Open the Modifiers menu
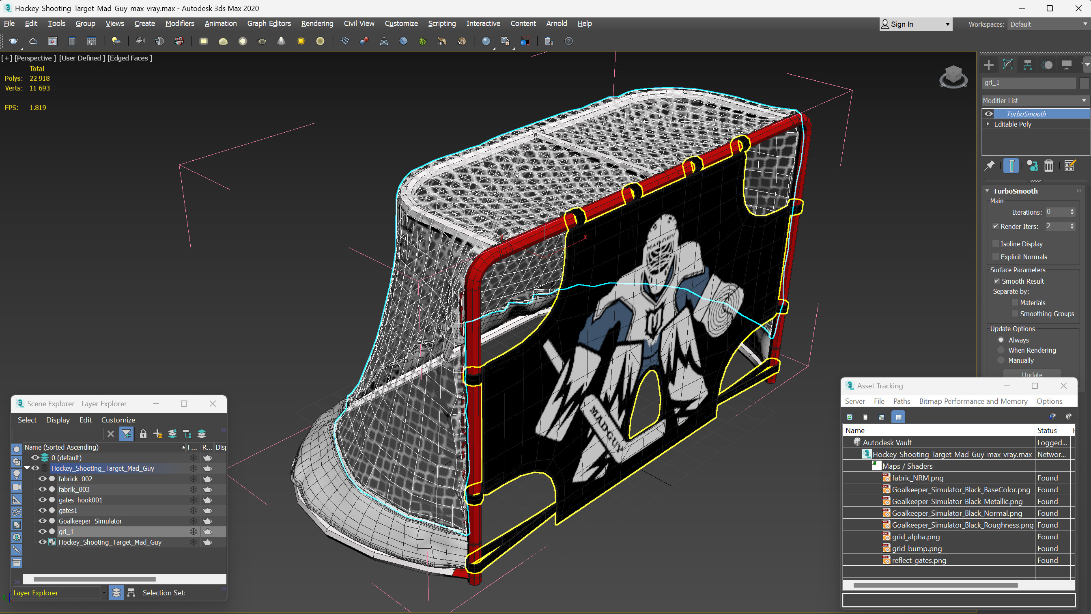 click(180, 23)
